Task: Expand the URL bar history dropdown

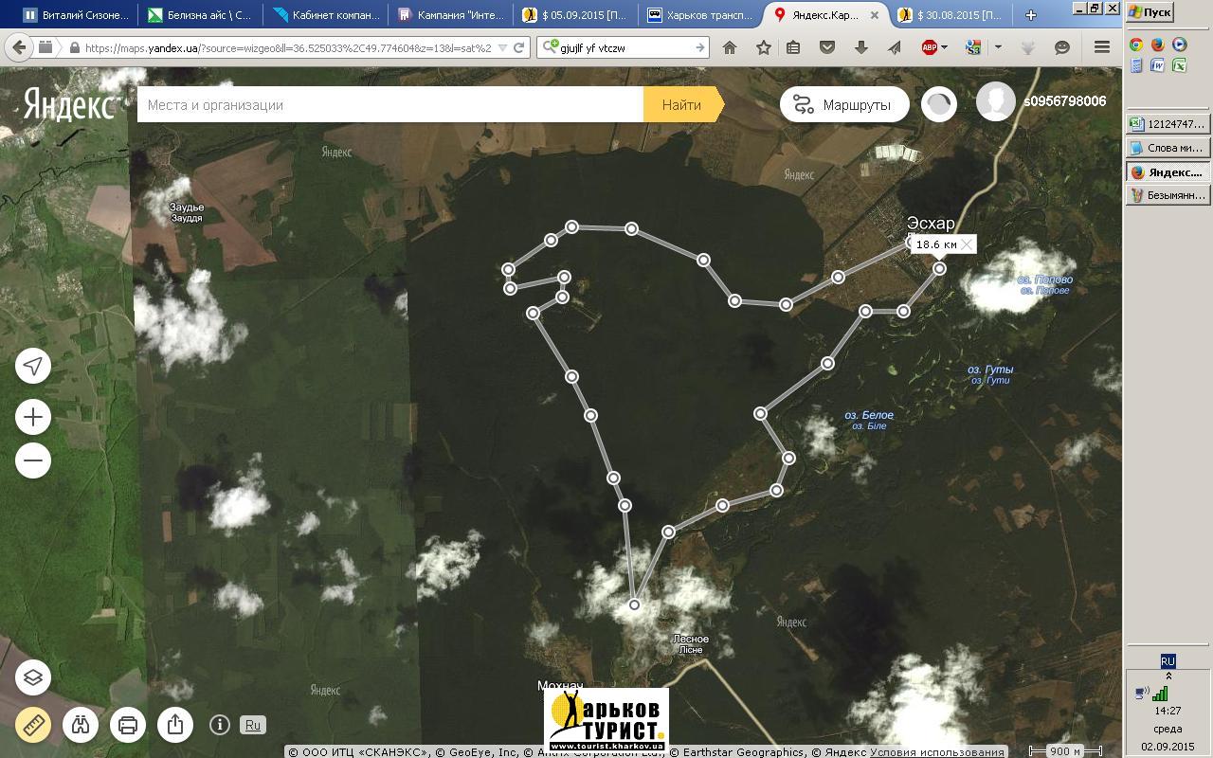Action: click(x=502, y=47)
